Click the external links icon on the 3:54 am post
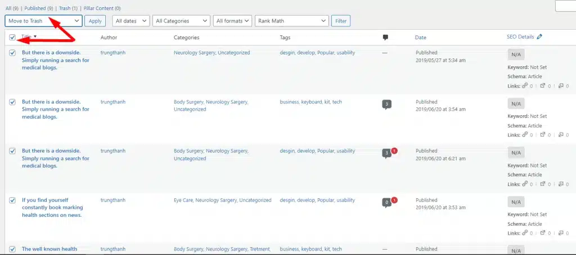576x255 pixels. click(543, 135)
